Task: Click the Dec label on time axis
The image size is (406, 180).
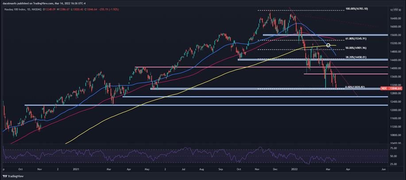Action: pyautogui.click(x=276, y=169)
